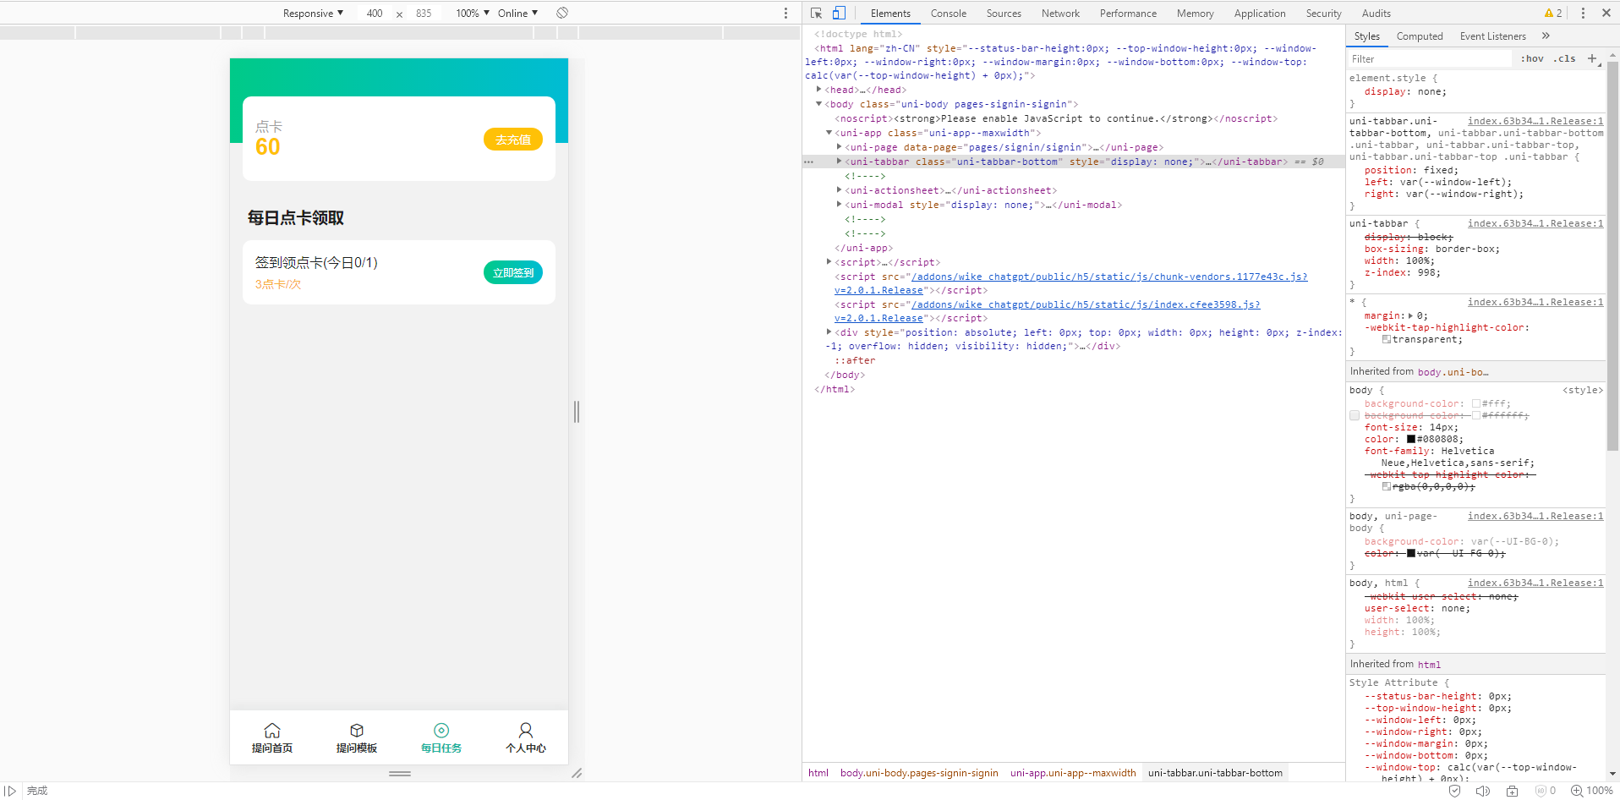Select body.uni-body breadcrumb item

pos(919,773)
